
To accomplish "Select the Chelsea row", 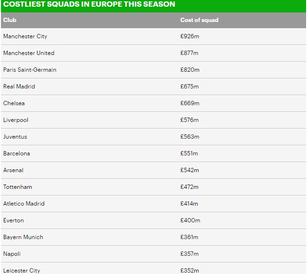I will coord(154,103).
